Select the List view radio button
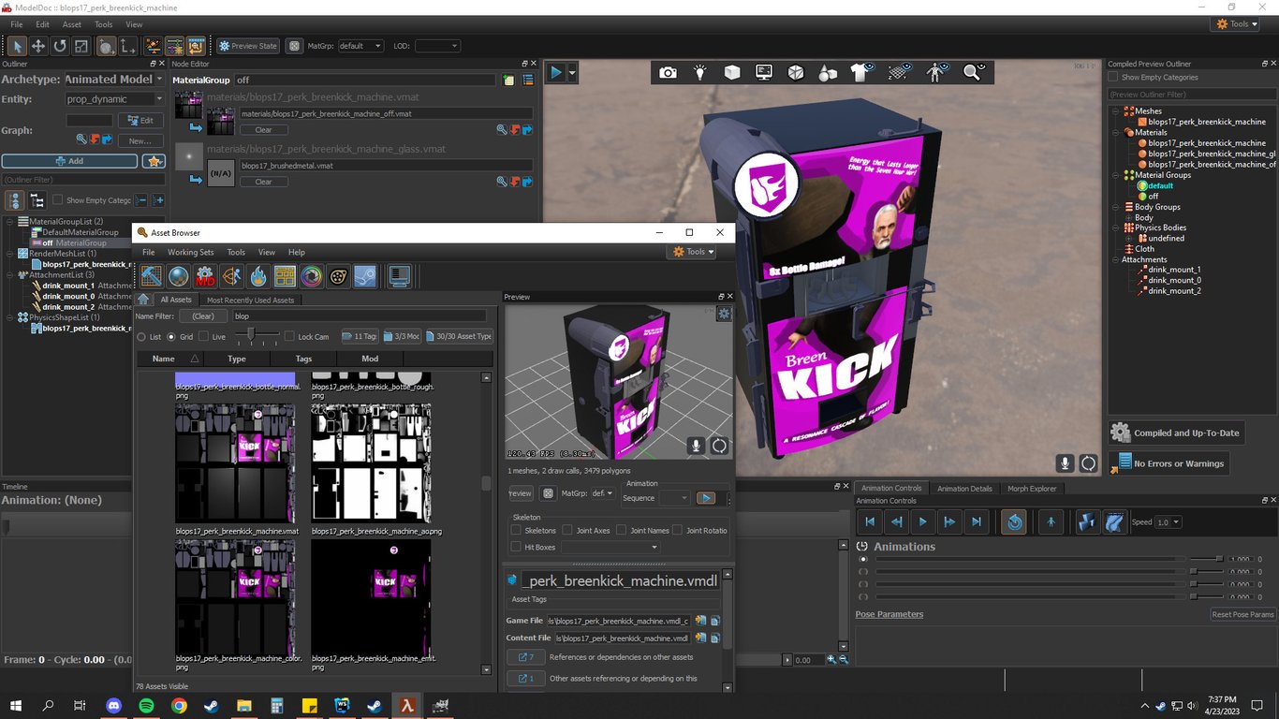The image size is (1279, 719). pyautogui.click(x=141, y=337)
